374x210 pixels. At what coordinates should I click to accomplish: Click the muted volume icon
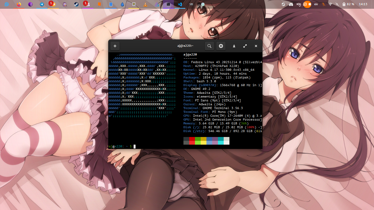[337, 4]
